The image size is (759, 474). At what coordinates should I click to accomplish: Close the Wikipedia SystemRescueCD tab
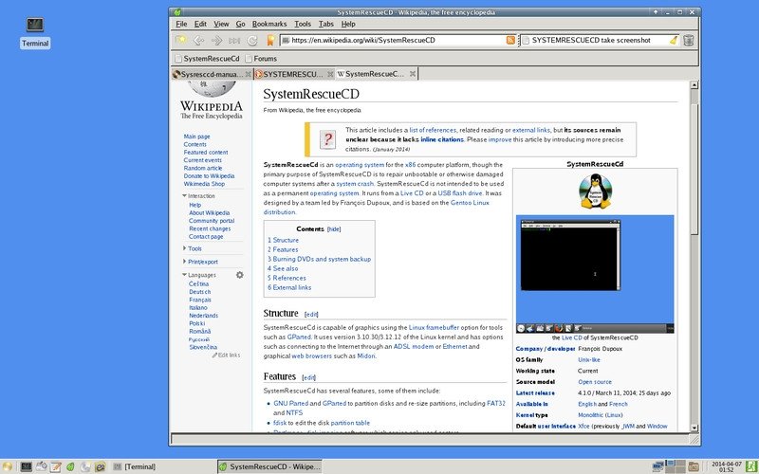pos(413,74)
